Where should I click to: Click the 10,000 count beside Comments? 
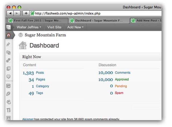(x=106, y=73)
